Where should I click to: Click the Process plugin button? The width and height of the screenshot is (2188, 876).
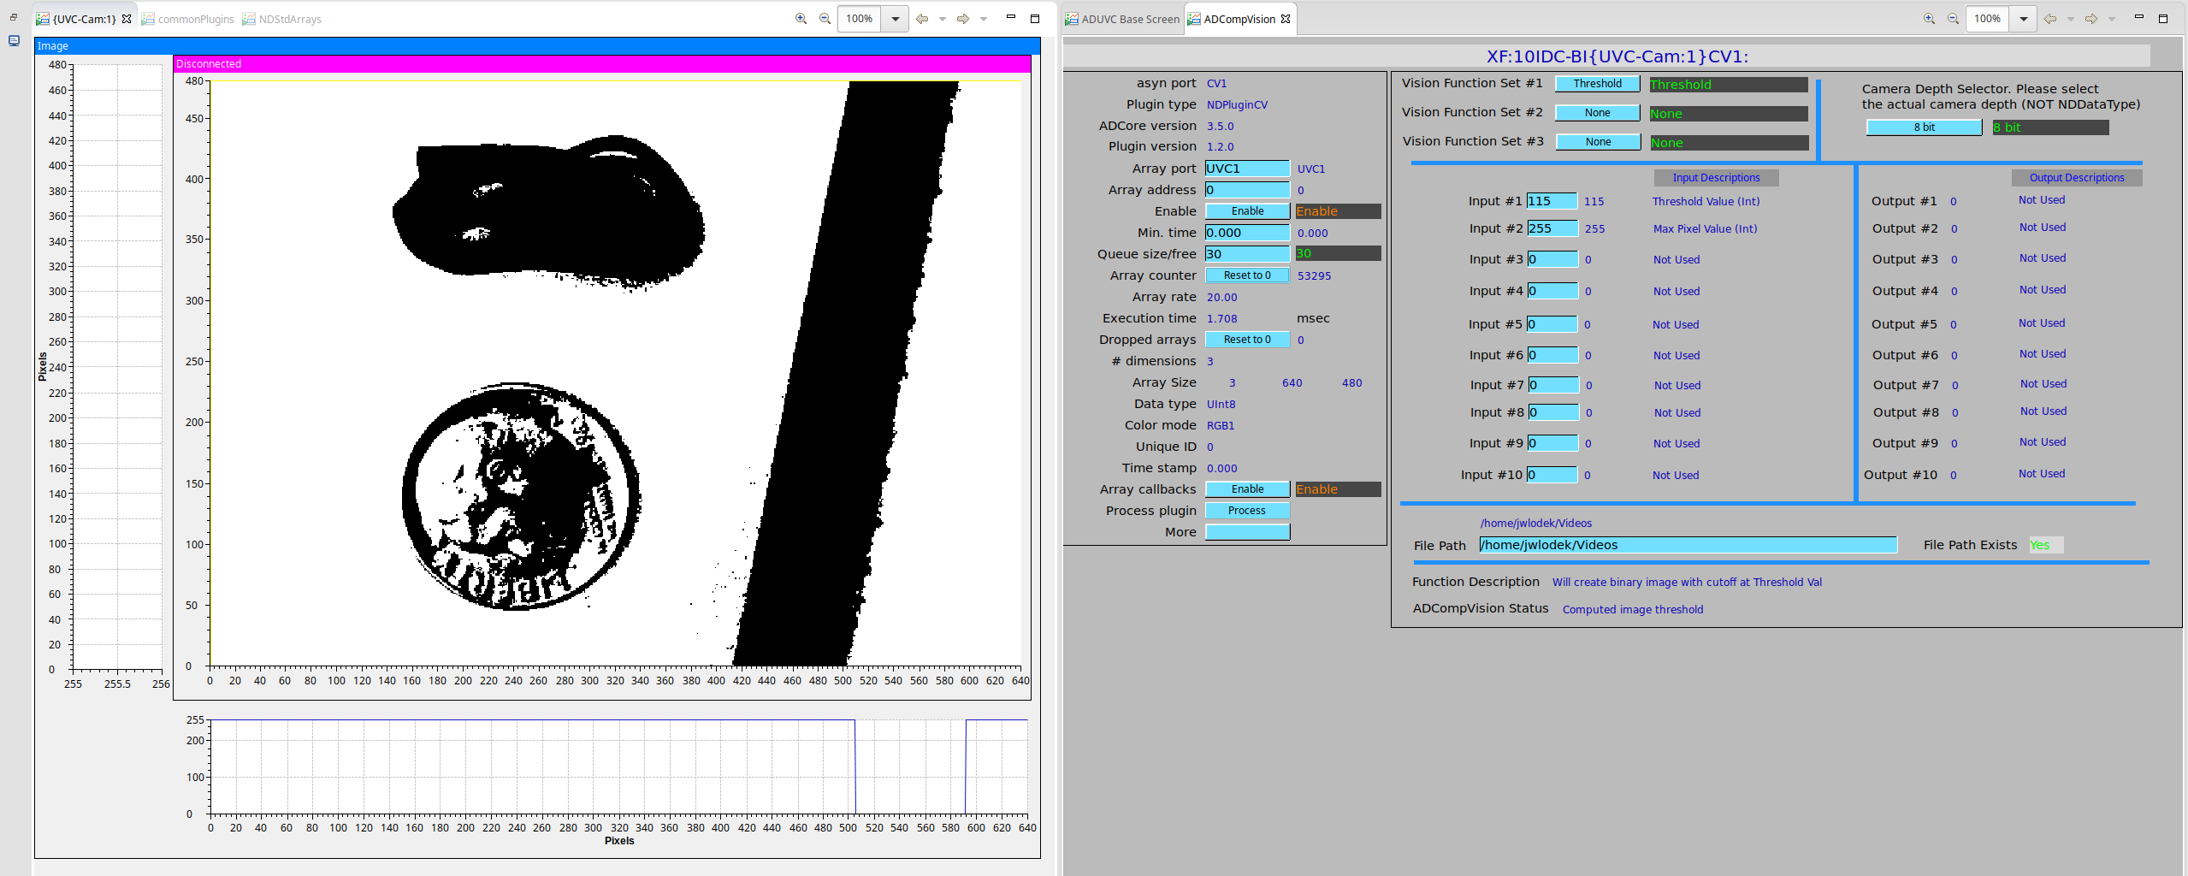click(x=1247, y=511)
